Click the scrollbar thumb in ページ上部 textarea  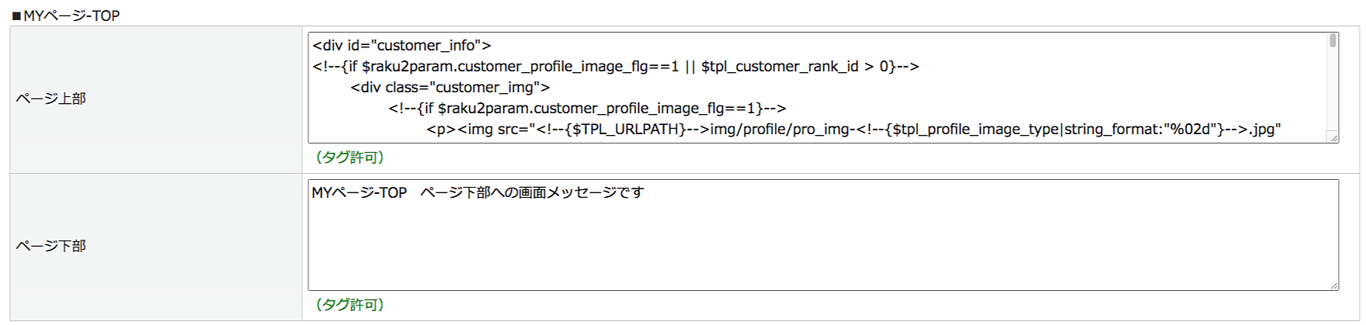[x=1333, y=41]
